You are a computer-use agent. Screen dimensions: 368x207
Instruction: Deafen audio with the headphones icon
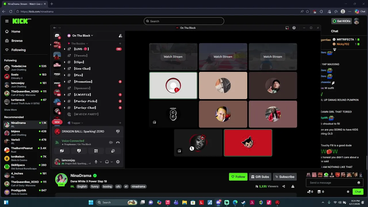[107, 162]
